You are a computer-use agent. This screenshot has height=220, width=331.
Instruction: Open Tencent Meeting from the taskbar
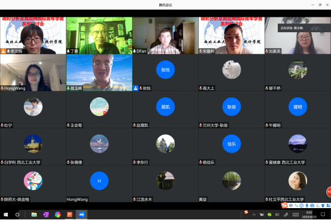(81, 215)
